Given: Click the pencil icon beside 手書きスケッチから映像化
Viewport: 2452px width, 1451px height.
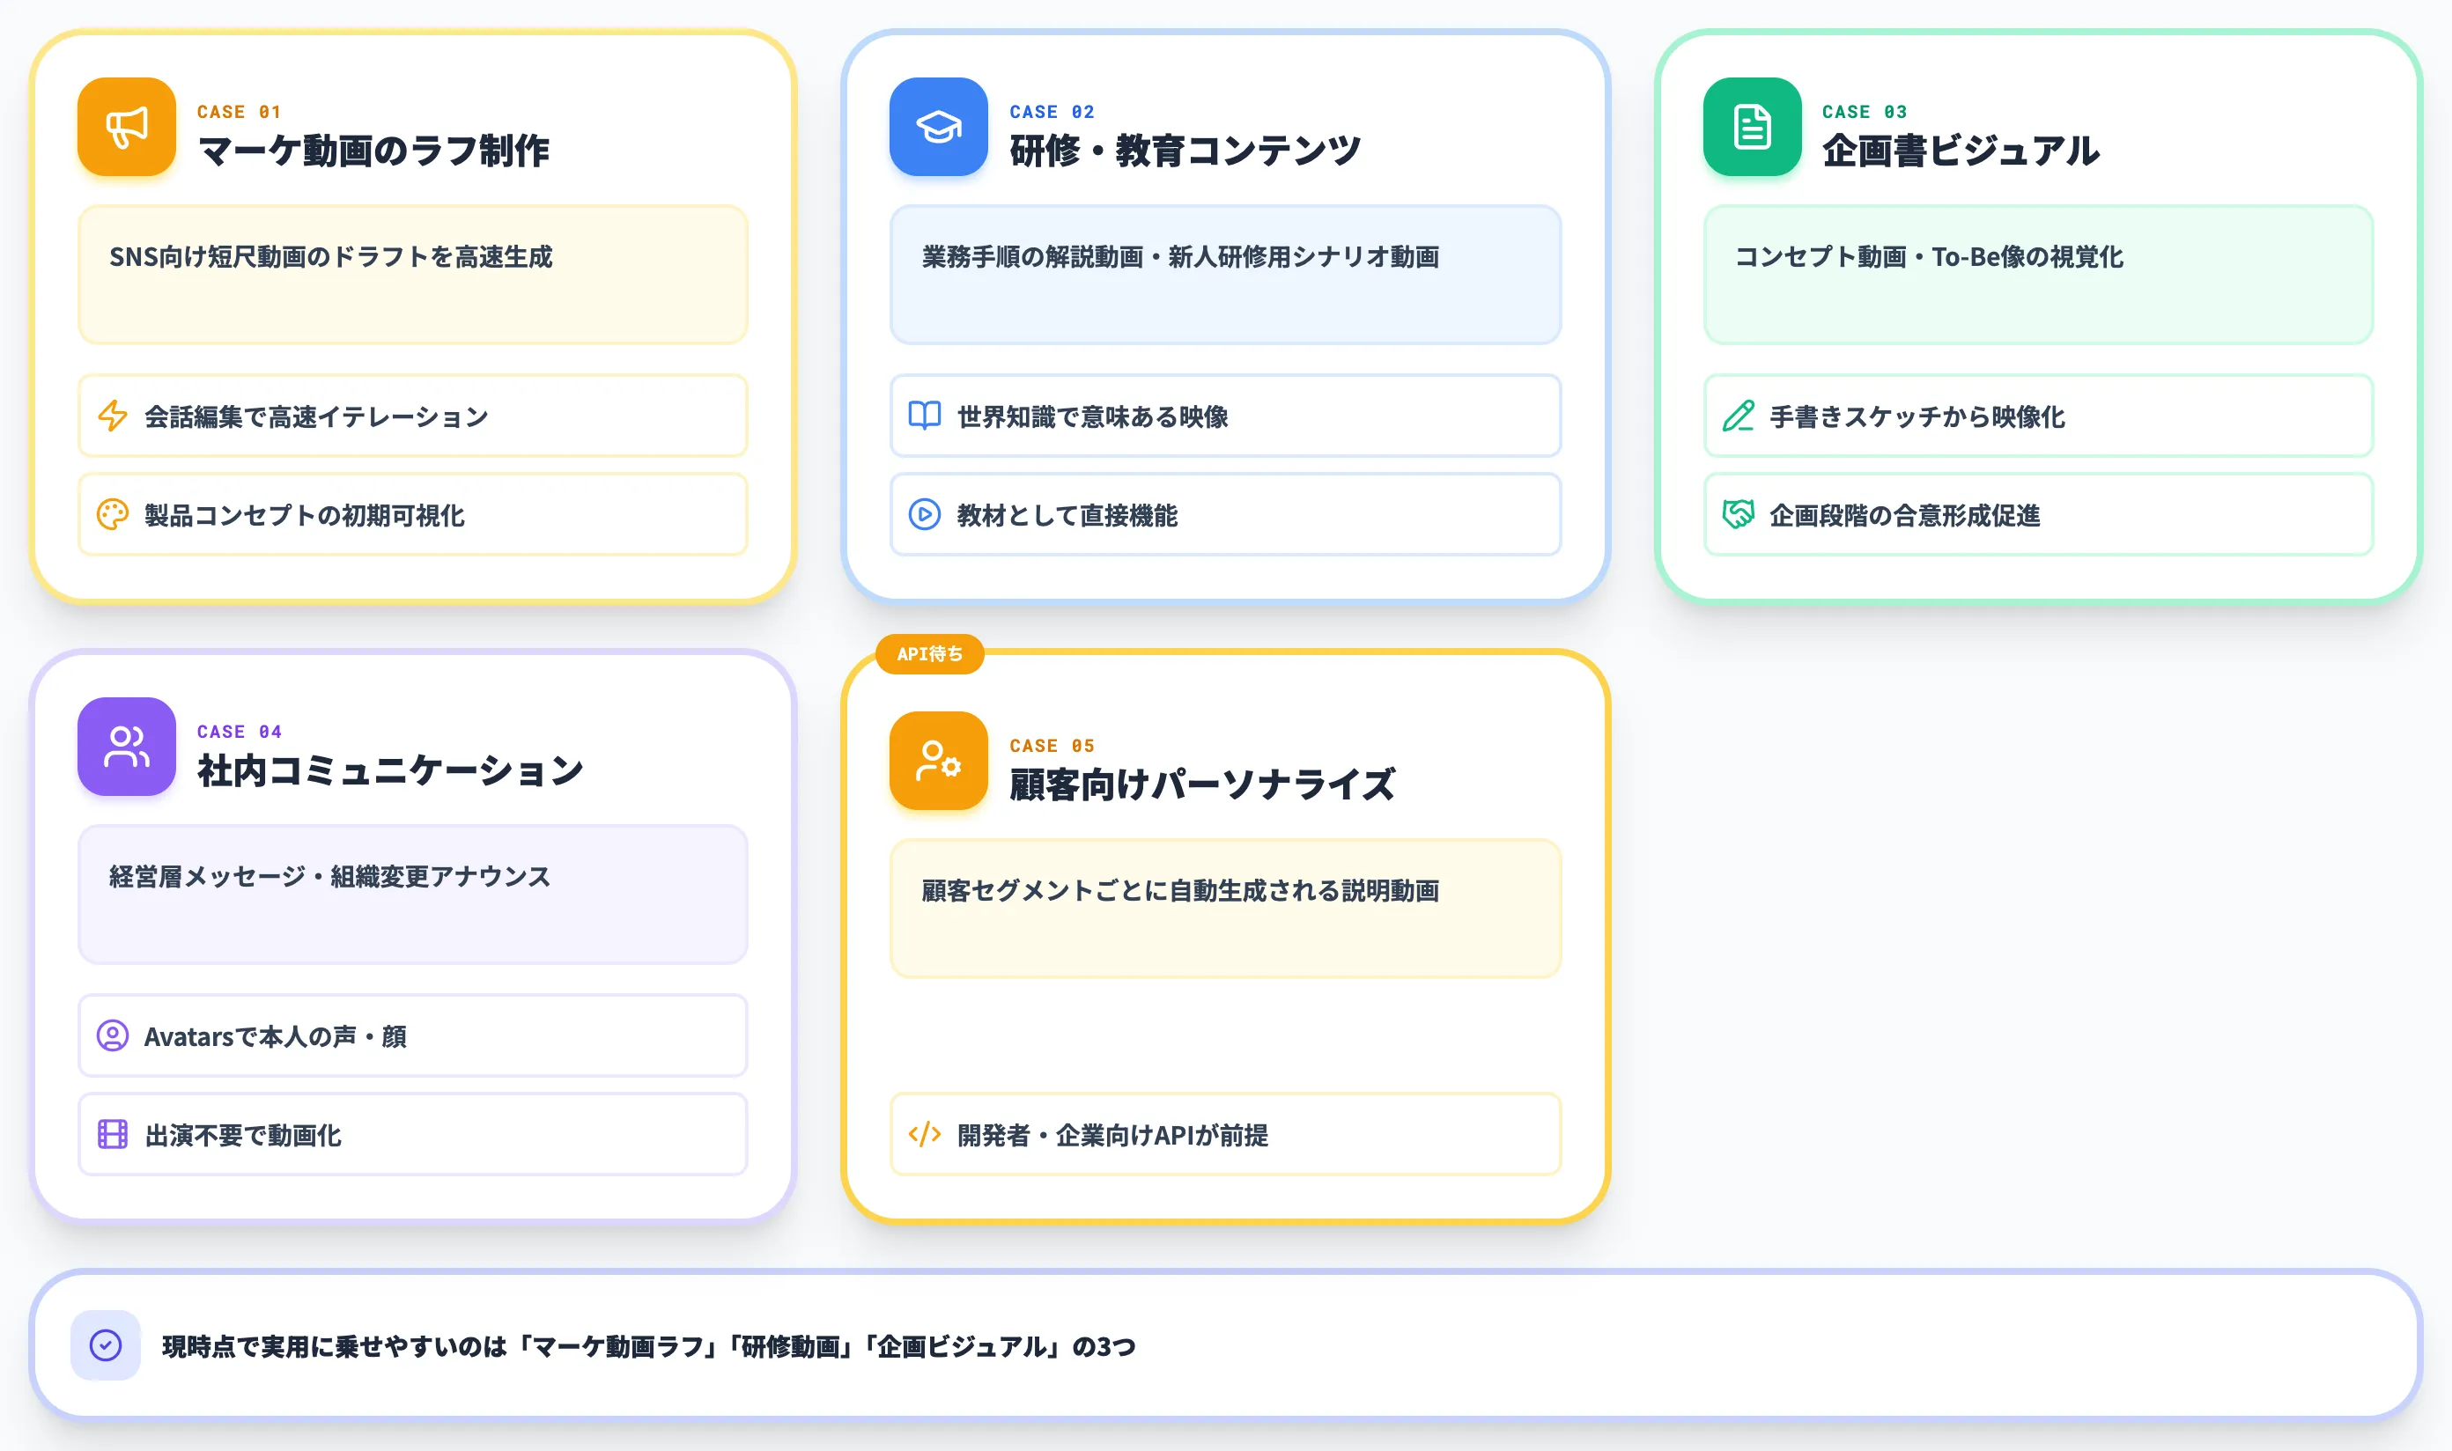Looking at the screenshot, I should tap(1738, 416).
